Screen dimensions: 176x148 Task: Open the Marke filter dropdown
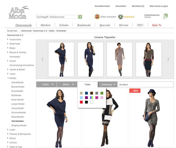(67, 85)
